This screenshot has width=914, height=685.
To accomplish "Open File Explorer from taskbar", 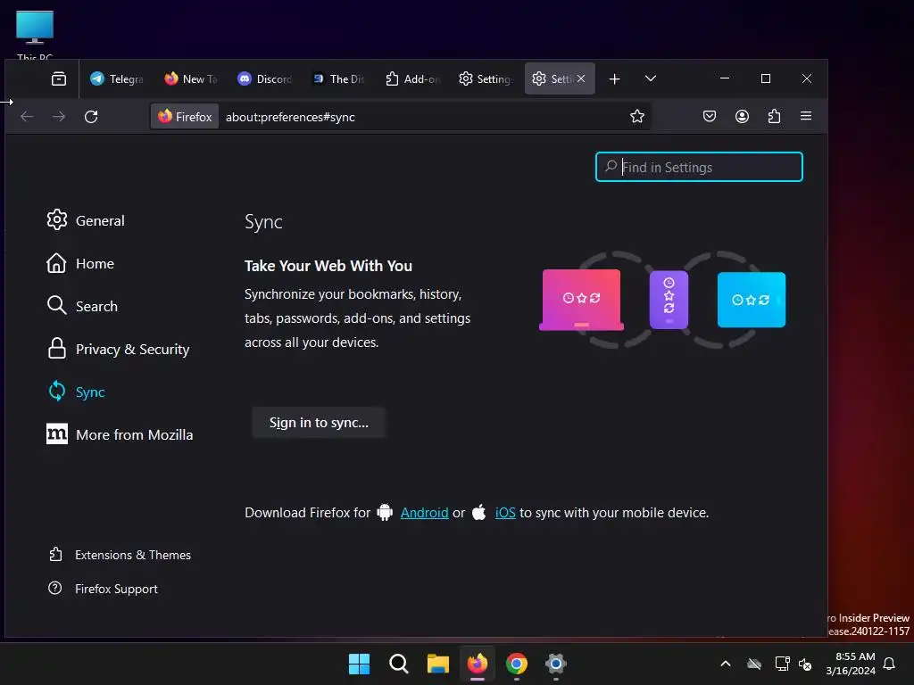I will [437, 664].
